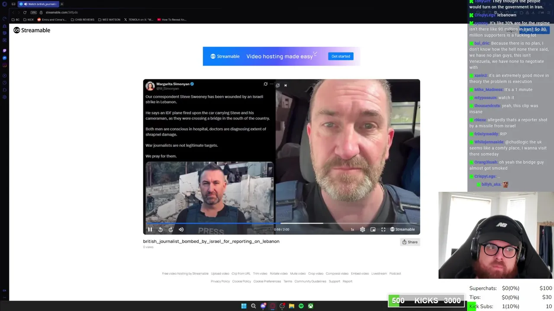Open the video settings gear
The height and width of the screenshot is (311, 554).
pyautogui.click(x=363, y=229)
